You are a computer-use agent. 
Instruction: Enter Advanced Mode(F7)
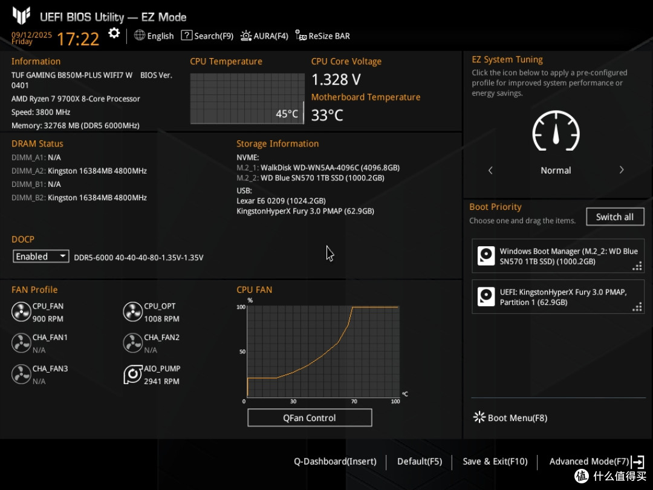point(589,461)
